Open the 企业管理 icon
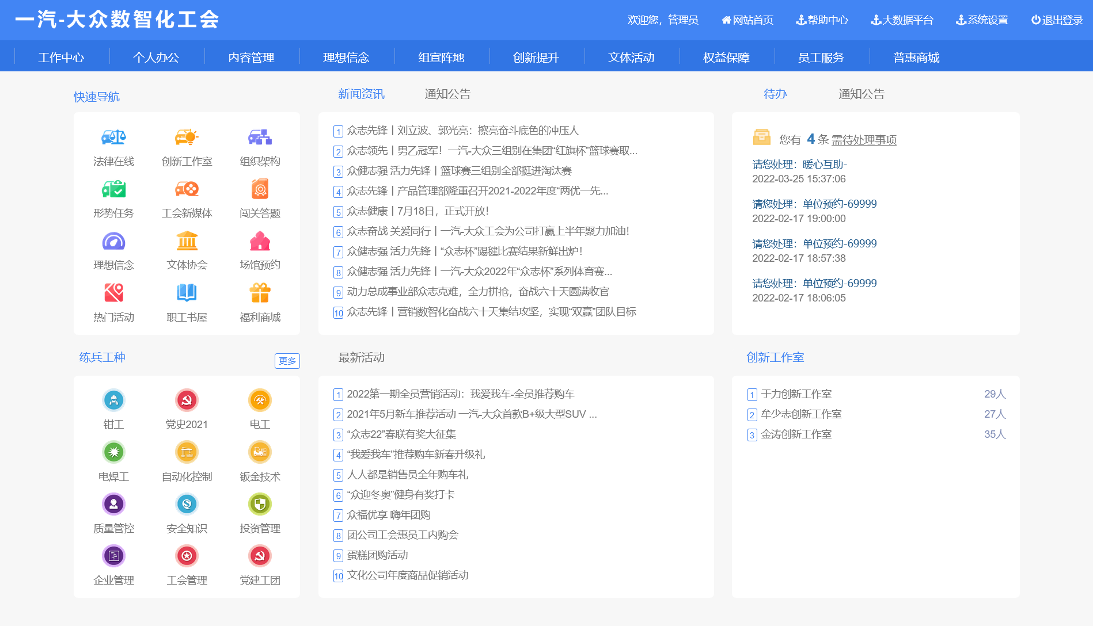Image resolution: width=1093 pixels, height=626 pixels. tap(113, 556)
